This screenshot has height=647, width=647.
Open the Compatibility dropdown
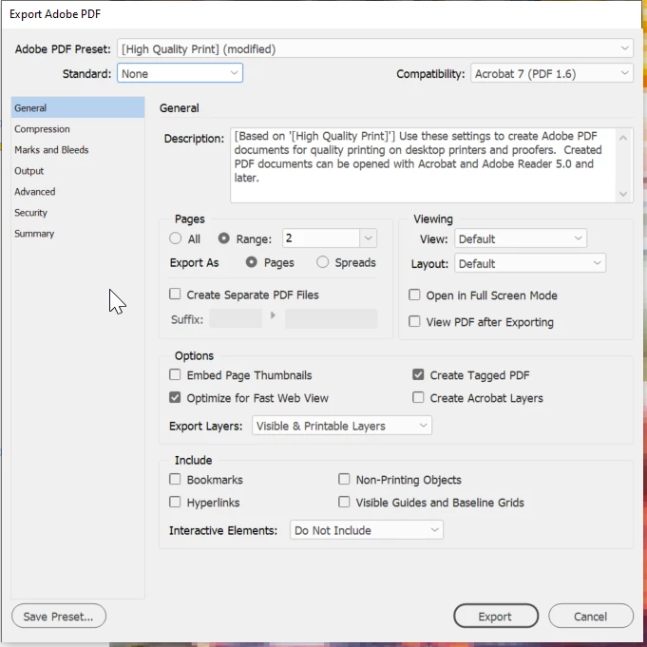[552, 73]
